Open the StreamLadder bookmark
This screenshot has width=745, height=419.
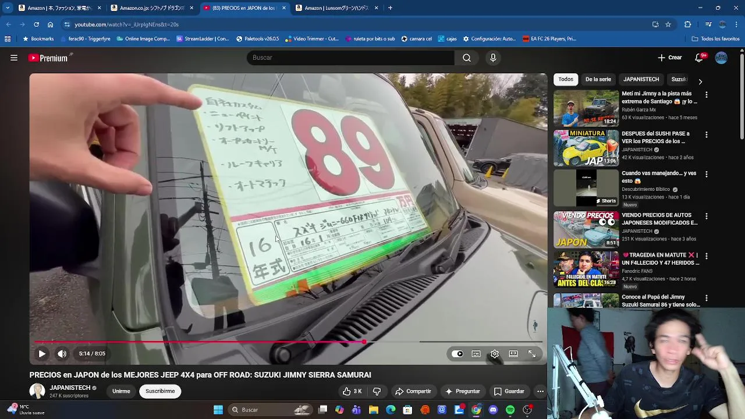(x=203, y=39)
